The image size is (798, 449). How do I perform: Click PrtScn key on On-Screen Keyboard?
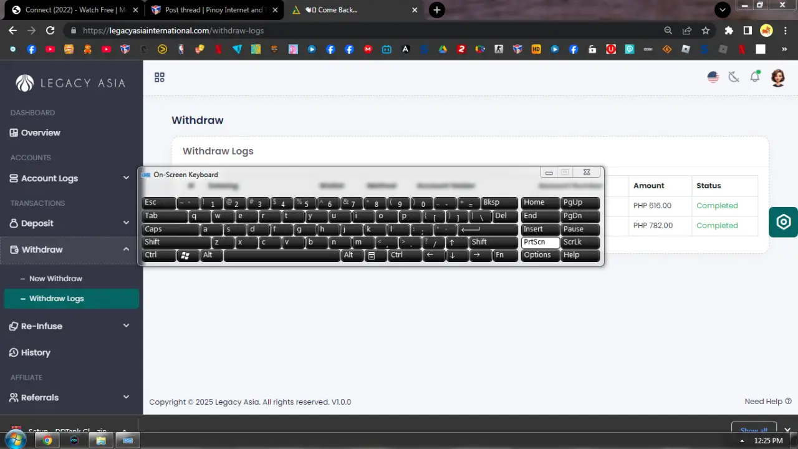coord(541,242)
